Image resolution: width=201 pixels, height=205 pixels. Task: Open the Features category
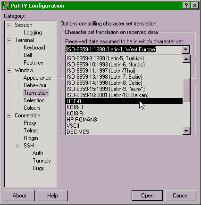tap(33, 63)
